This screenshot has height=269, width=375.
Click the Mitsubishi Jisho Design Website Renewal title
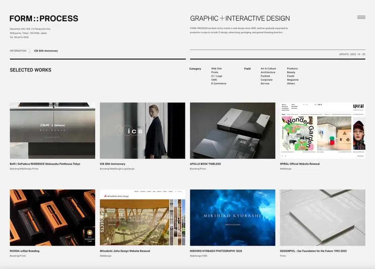[125, 251]
